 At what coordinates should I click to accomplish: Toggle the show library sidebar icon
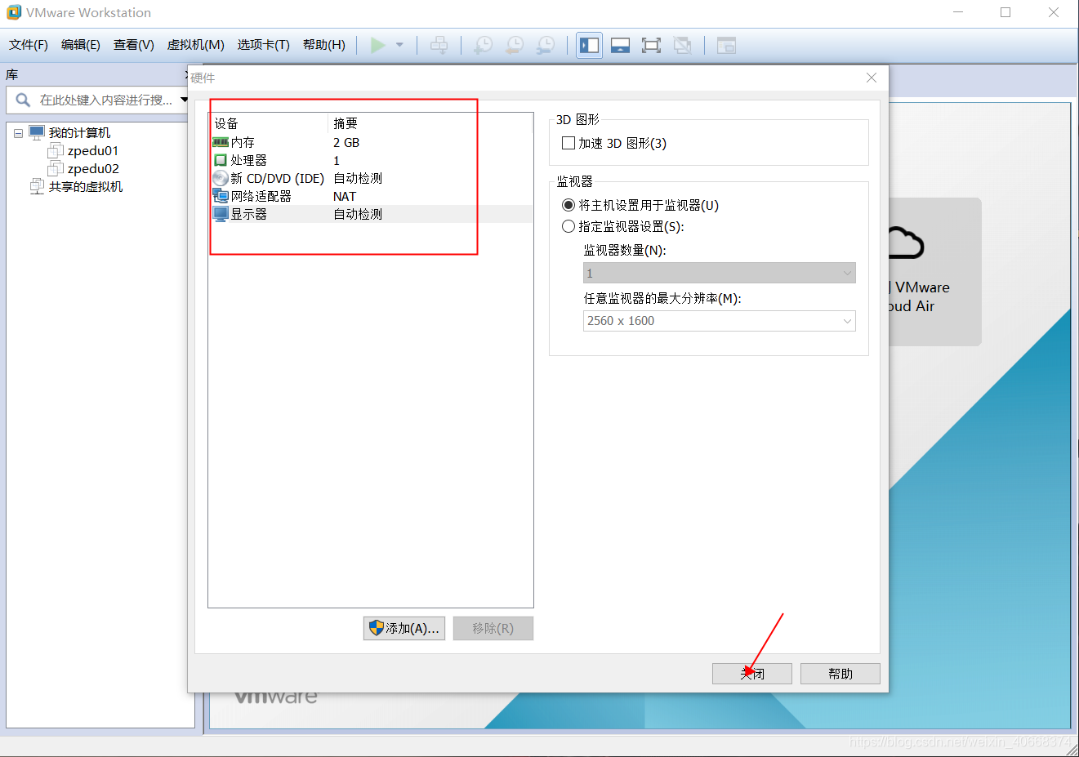pyautogui.click(x=589, y=45)
